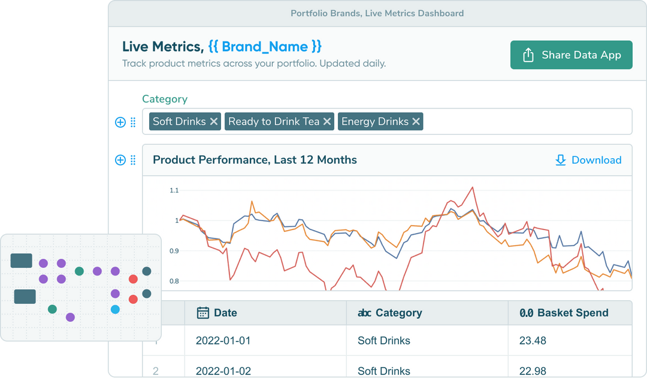Image resolution: width=647 pixels, height=378 pixels.
Task: Click the Product Performance, Last 12 Months heading
Action: click(x=255, y=160)
